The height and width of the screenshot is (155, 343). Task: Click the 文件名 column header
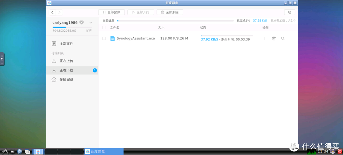(115, 28)
